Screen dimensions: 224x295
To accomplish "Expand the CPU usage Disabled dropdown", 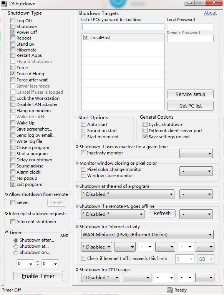I will [x=101, y=277].
